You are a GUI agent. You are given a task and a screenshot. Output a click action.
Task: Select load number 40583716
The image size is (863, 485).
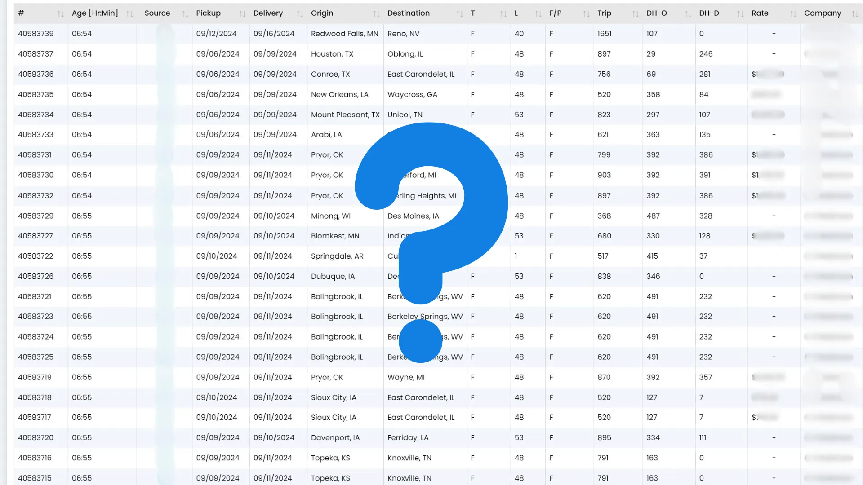click(x=35, y=458)
